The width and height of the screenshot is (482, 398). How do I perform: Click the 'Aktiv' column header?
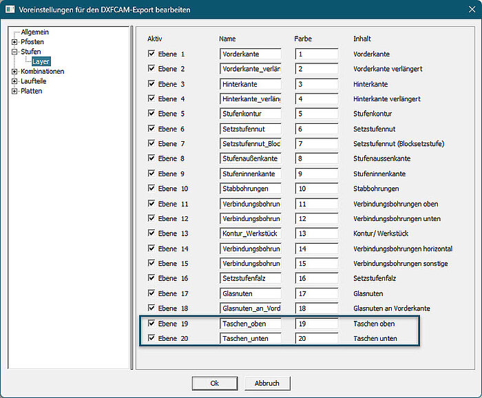pos(155,39)
